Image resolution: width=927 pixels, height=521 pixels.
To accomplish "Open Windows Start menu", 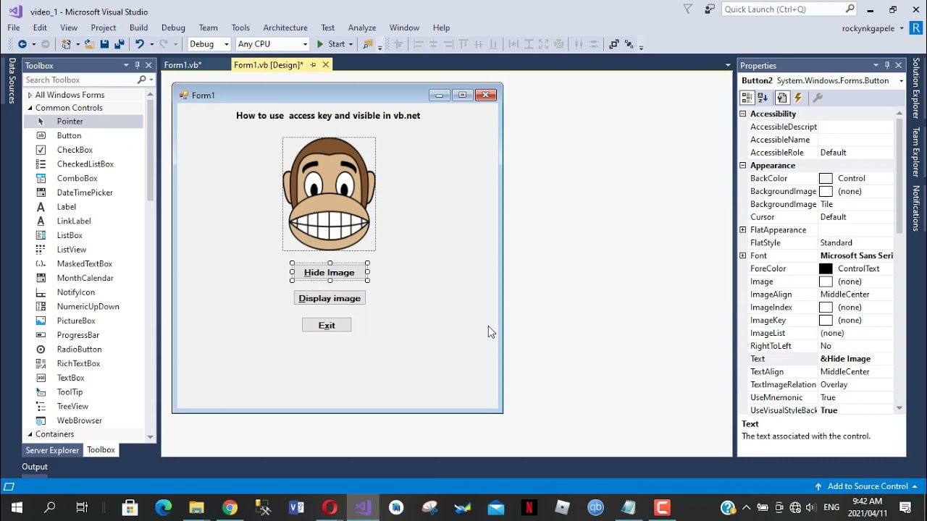I will 17,507.
